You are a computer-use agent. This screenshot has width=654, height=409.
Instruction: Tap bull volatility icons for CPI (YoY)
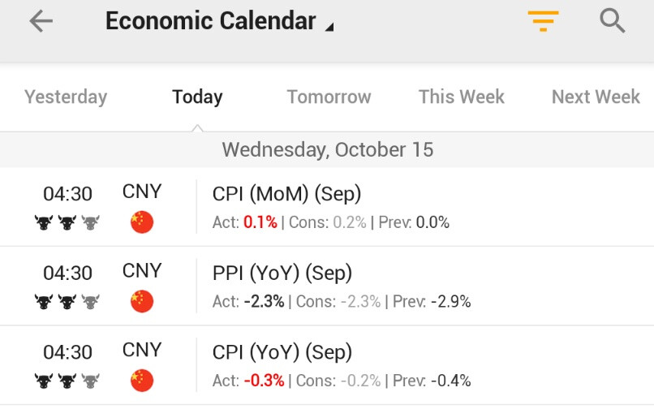67,381
